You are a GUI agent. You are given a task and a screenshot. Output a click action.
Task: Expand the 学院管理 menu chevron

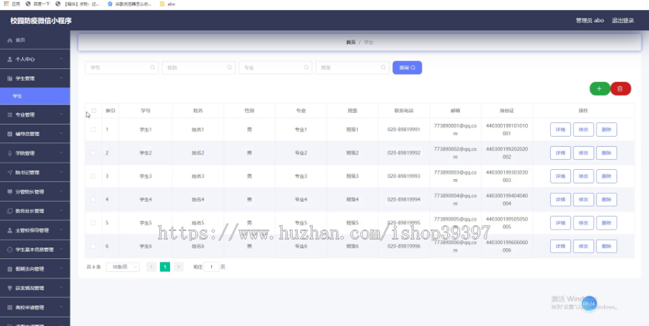tap(61, 153)
